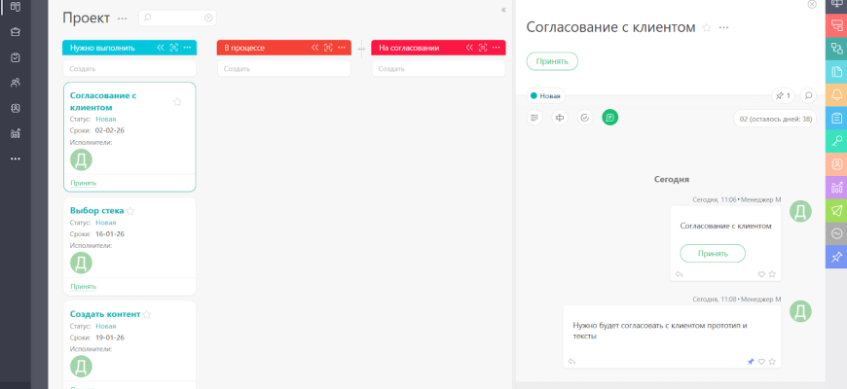Like the "Нужно будет согласовать" message with heart
Image resolution: width=847 pixels, height=389 pixels.
(761, 361)
